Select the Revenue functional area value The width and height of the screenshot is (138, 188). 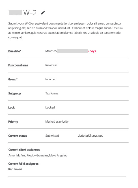(51, 65)
